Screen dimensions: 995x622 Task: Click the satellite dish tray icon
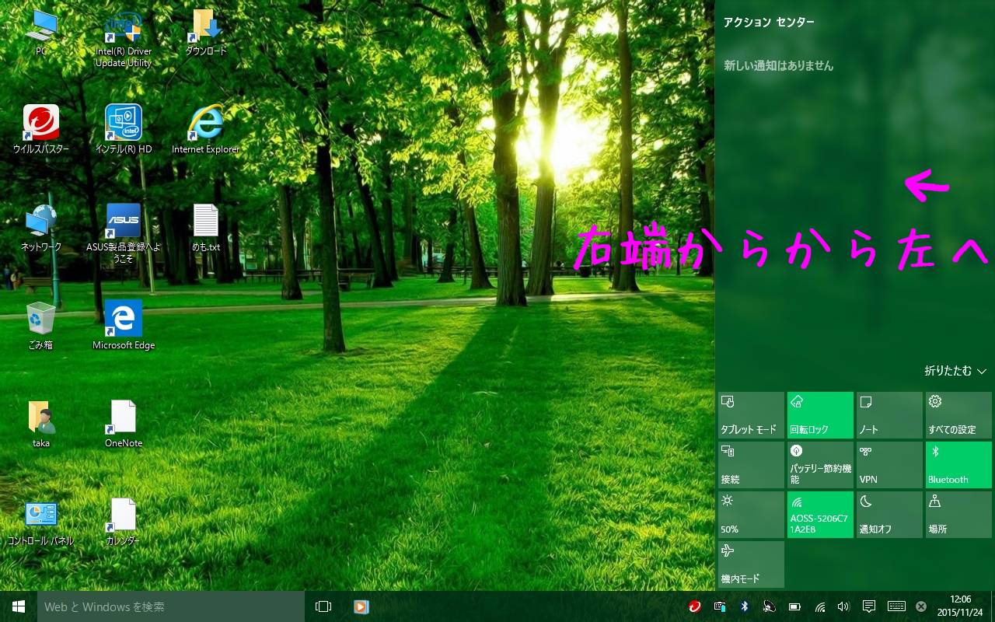pos(769,606)
